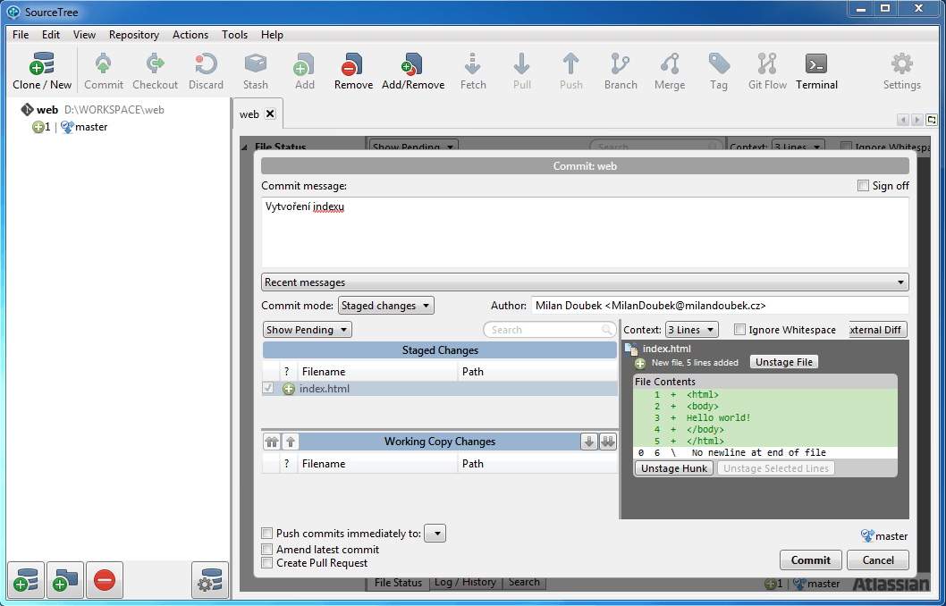Click the Unstage File button
This screenshot has height=606, width=946.
pyautogui.click(x=783, y=362)
